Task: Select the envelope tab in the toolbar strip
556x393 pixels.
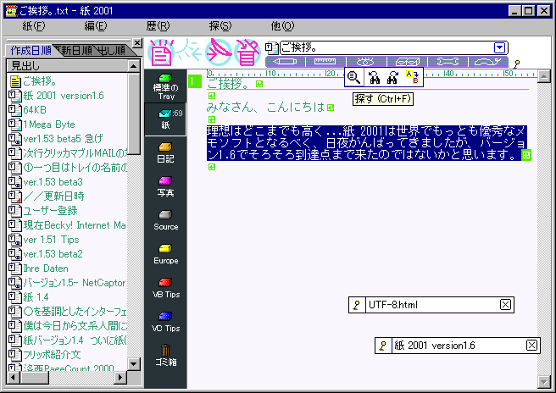Action: tap(407, 62)
